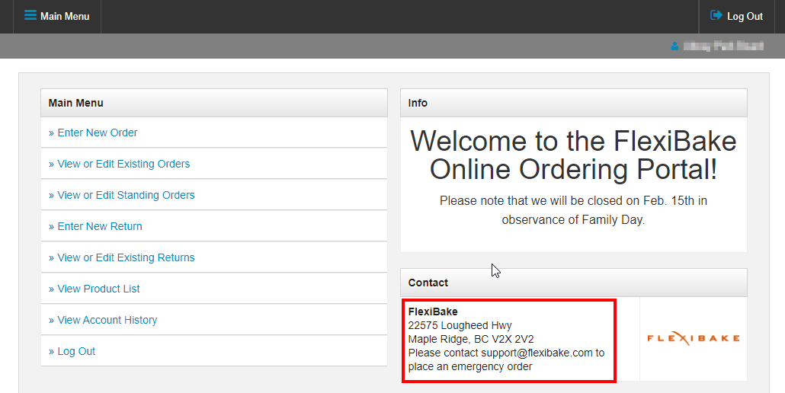Click the Main Menu label in top bar
The image size is (785, 393).
[65, 17]
